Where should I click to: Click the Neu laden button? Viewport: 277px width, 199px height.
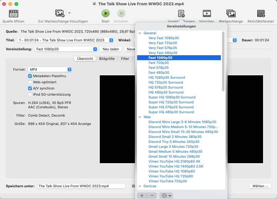(111, 49)
